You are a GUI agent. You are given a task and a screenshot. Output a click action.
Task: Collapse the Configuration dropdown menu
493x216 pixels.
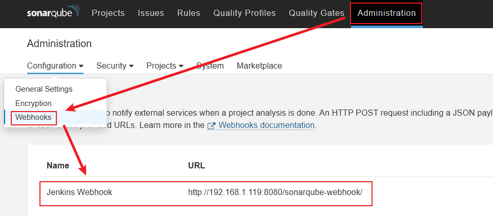pos(55,66)
